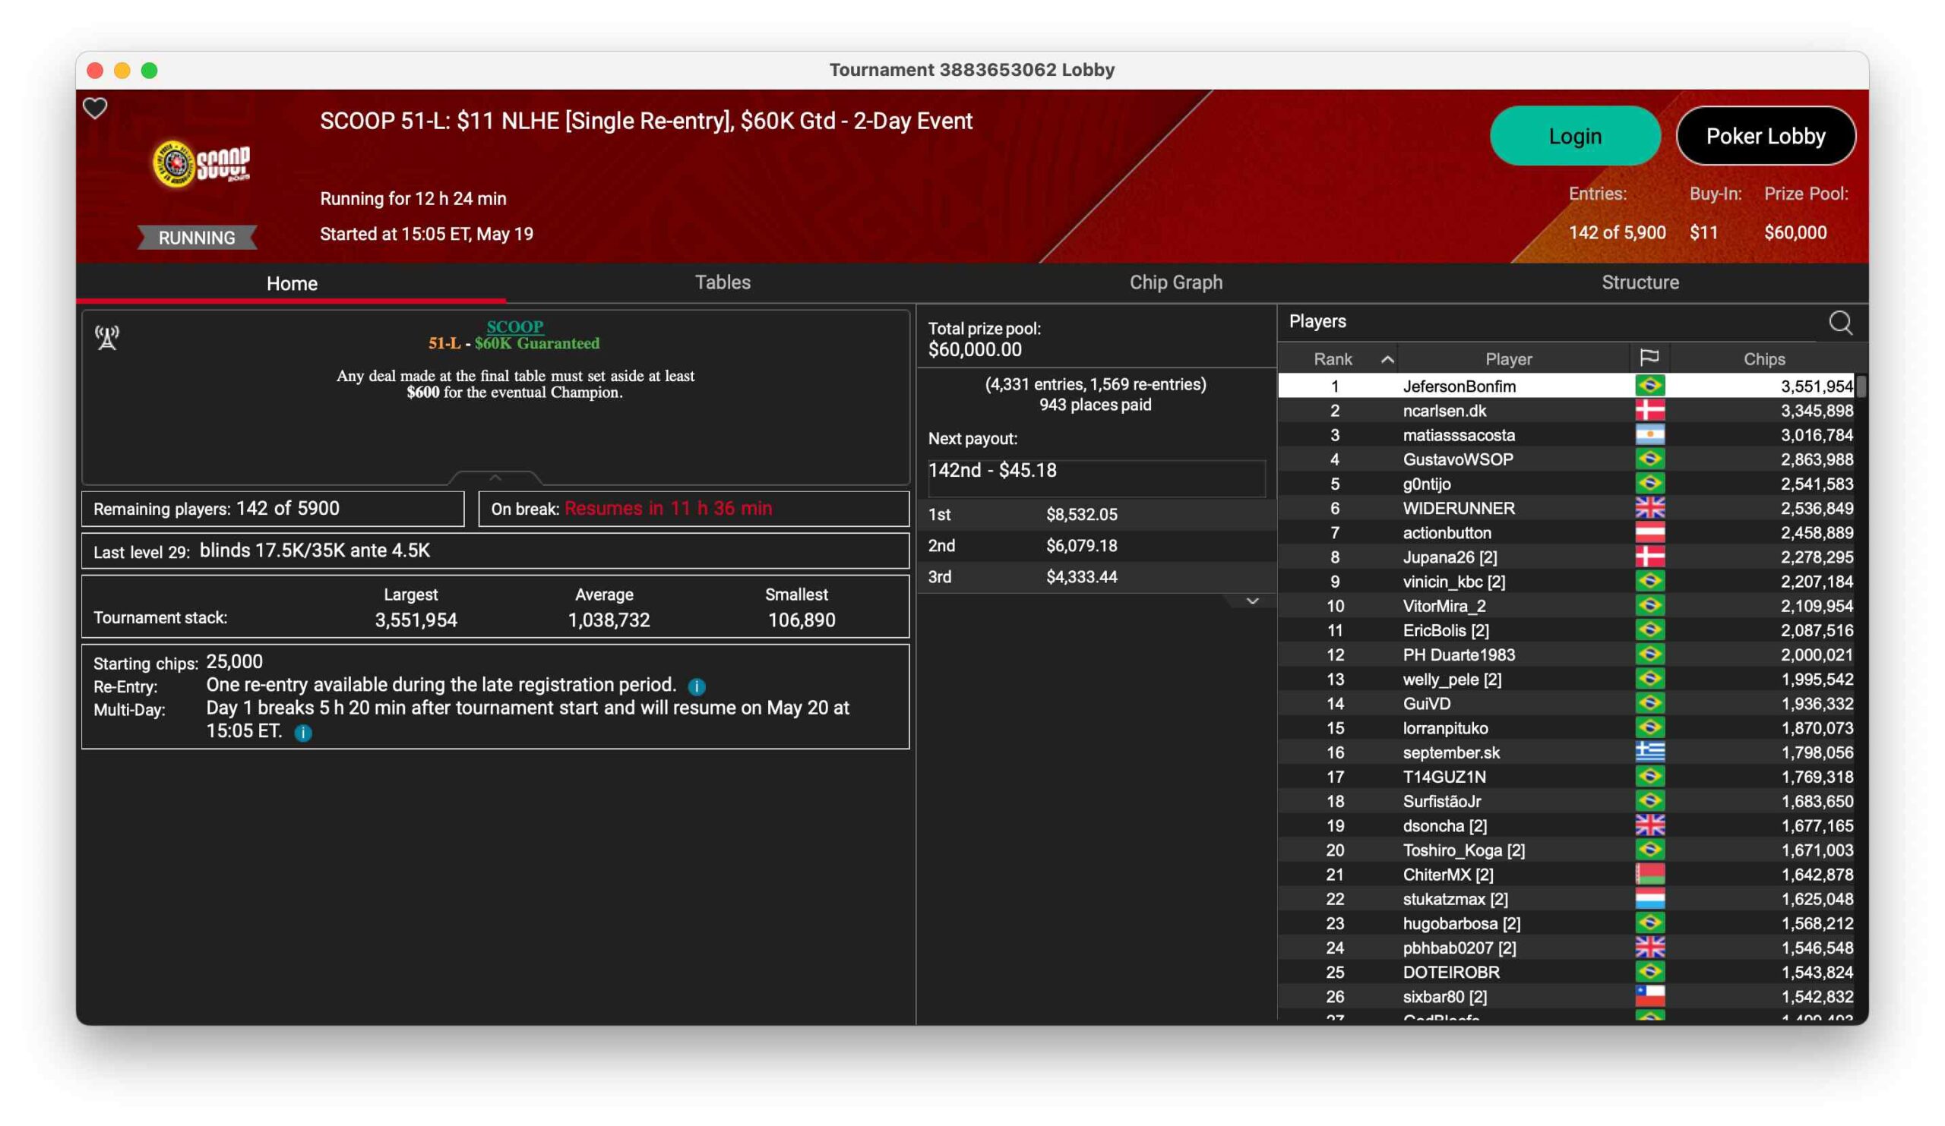Sort players by Rank arrow
This screenshot has height=1126, width=1945.
pos(1387,359)
